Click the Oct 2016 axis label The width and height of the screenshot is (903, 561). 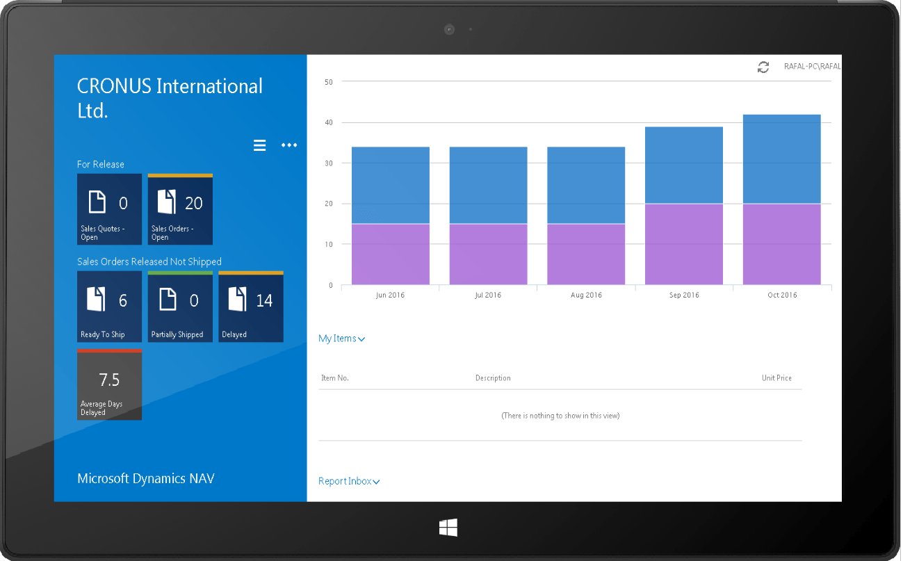click(782, 295)
